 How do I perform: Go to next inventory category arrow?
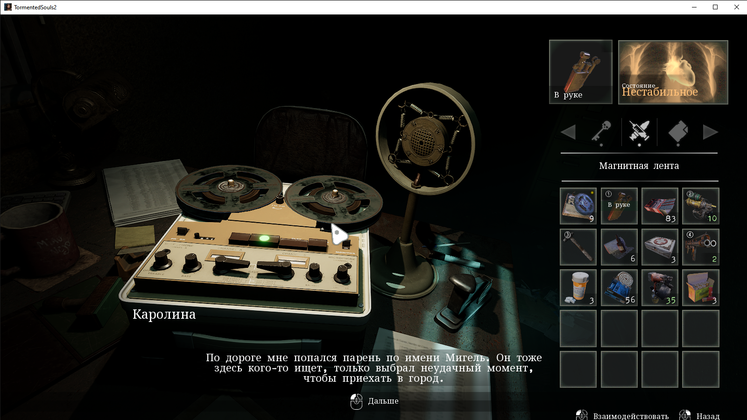click(x=710, y=132)
